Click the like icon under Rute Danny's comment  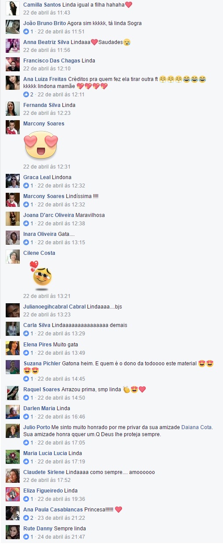pyautogui.click(x=26, y=537)
